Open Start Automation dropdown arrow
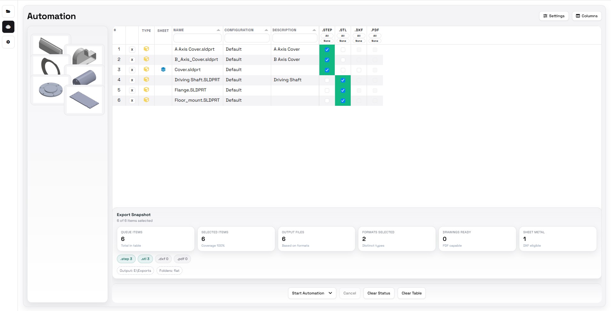This screenshot has width=611, height=311. point(330,293)
